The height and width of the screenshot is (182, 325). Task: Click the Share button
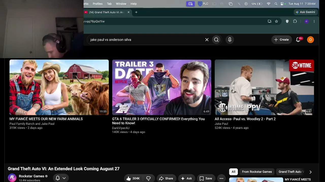(166, 178)
